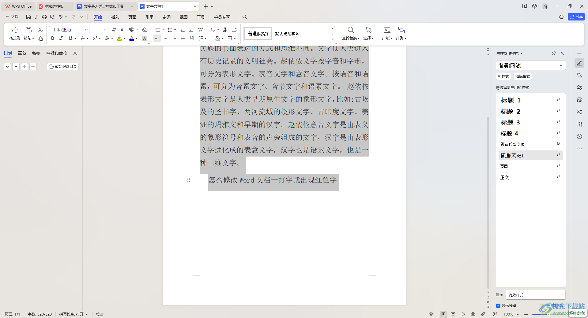The image size is (588, 318).
Task: Set right text alignment
Action: [x=174, y=38]
